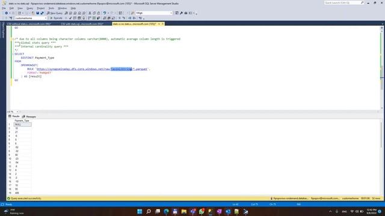This screenshot has height=216, width=385.
Task: Click the Query Options icon
Action: pyautogui.click(x=79, y=18)
